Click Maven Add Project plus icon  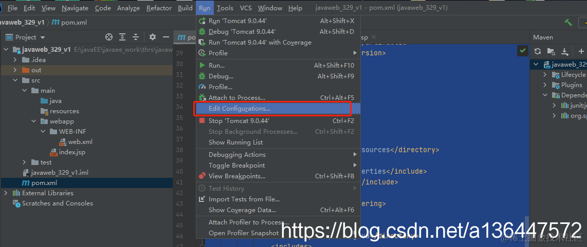coord(581,51)
